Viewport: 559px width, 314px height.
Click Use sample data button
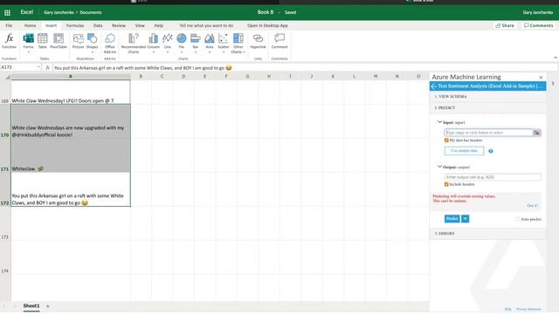464,151
